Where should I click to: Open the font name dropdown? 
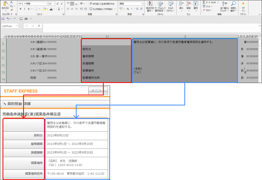point(46,4)
